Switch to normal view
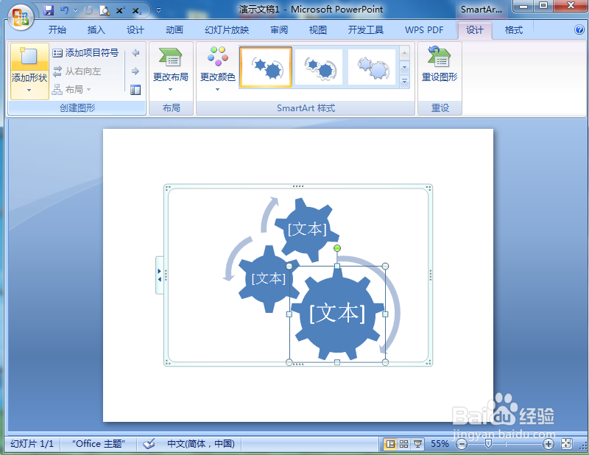This screenshot has height=455, width=589. pos(390,444)
